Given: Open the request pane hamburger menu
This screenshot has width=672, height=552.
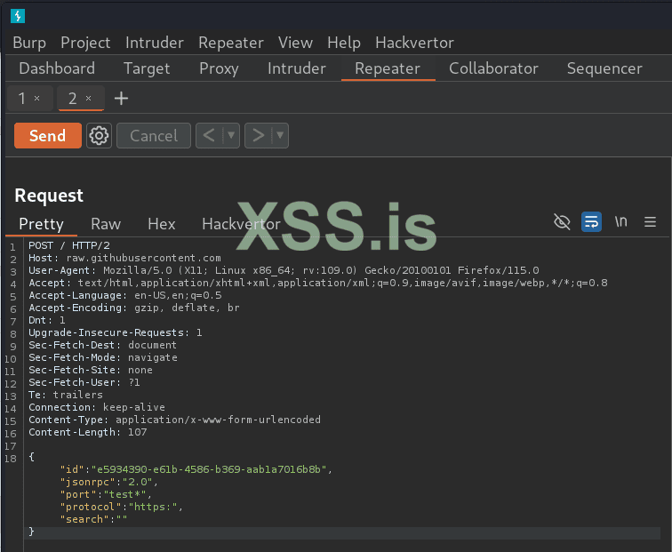Looking at the screenshot, I should coord(650,222).
